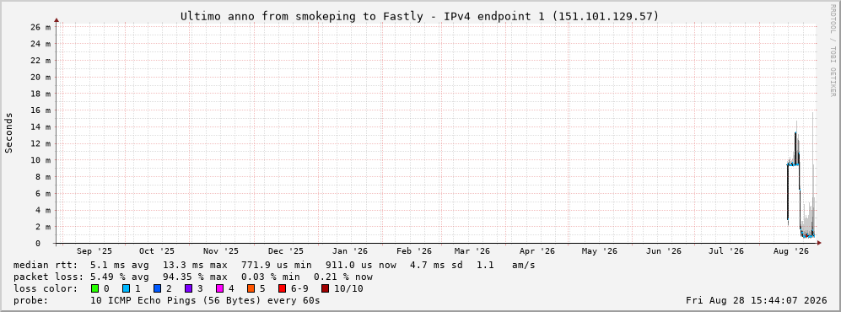Click the dark red 10/10 loss swatch
The width and height of the screenshot is (841, 312).
[325, 288]
